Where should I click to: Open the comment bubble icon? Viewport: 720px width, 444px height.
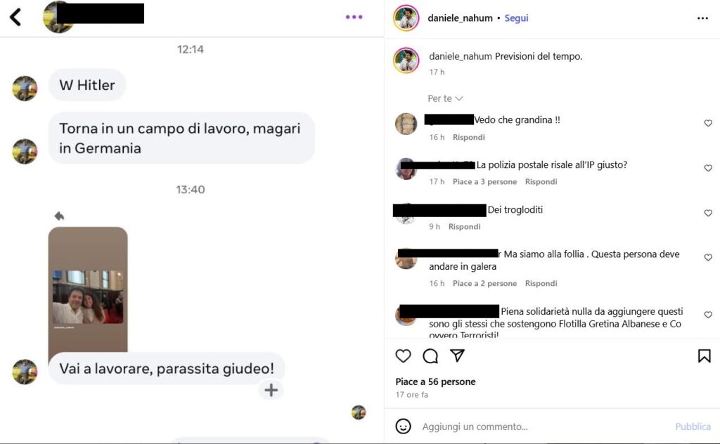click(430, 356)
